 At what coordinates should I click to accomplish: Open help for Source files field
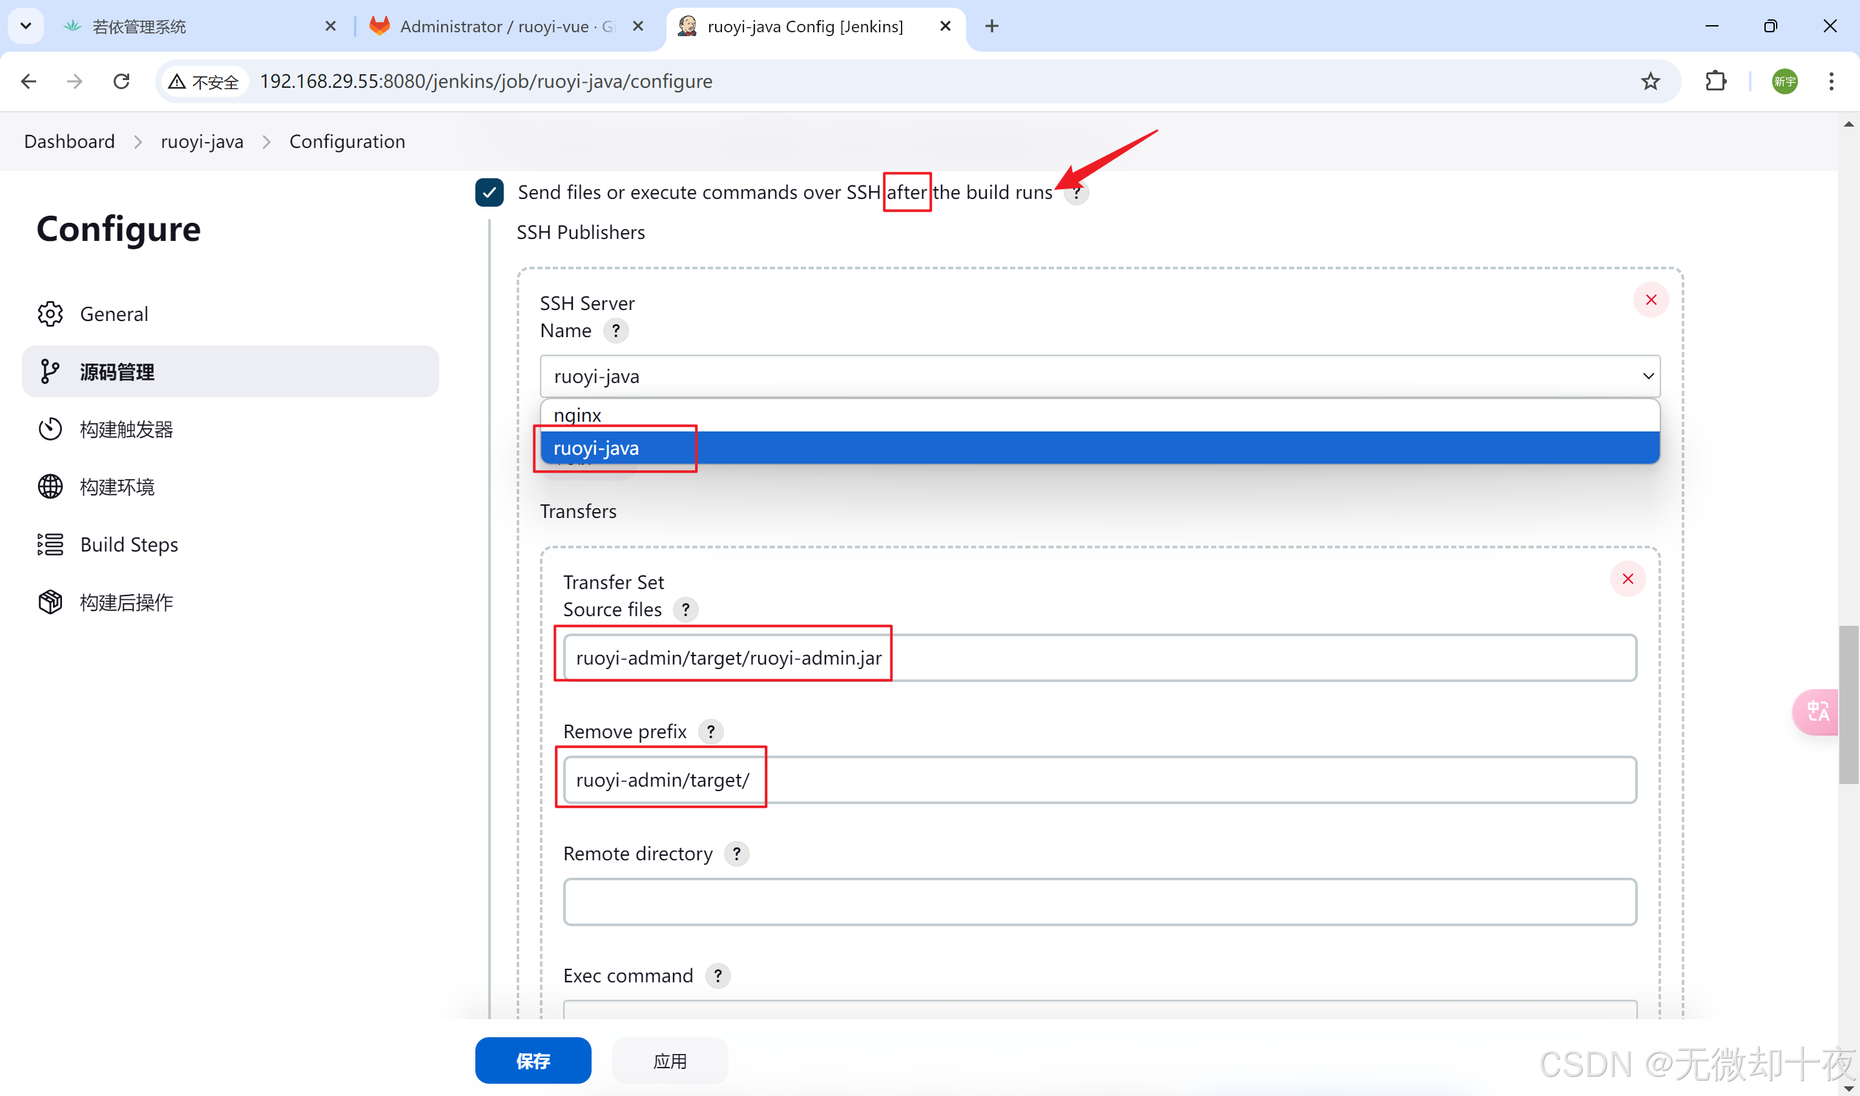pyautogui.click(x=685, y=609)
